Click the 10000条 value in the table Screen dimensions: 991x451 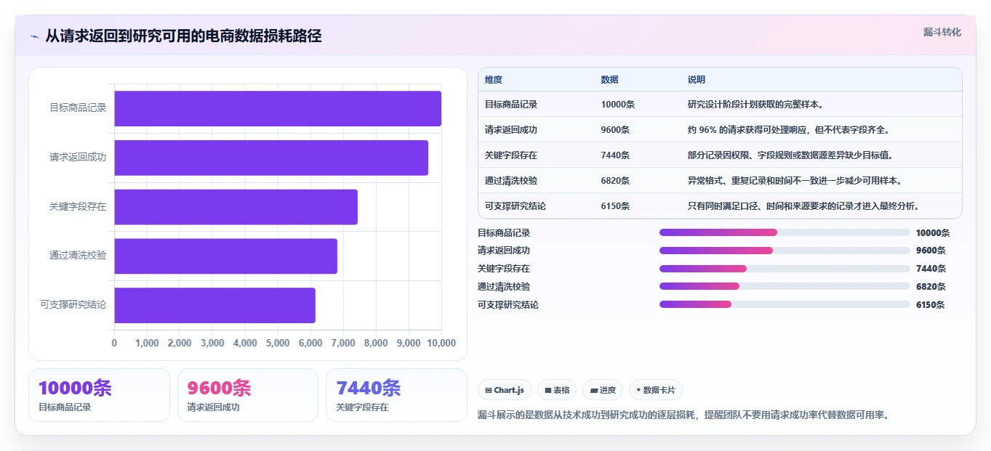618,105
